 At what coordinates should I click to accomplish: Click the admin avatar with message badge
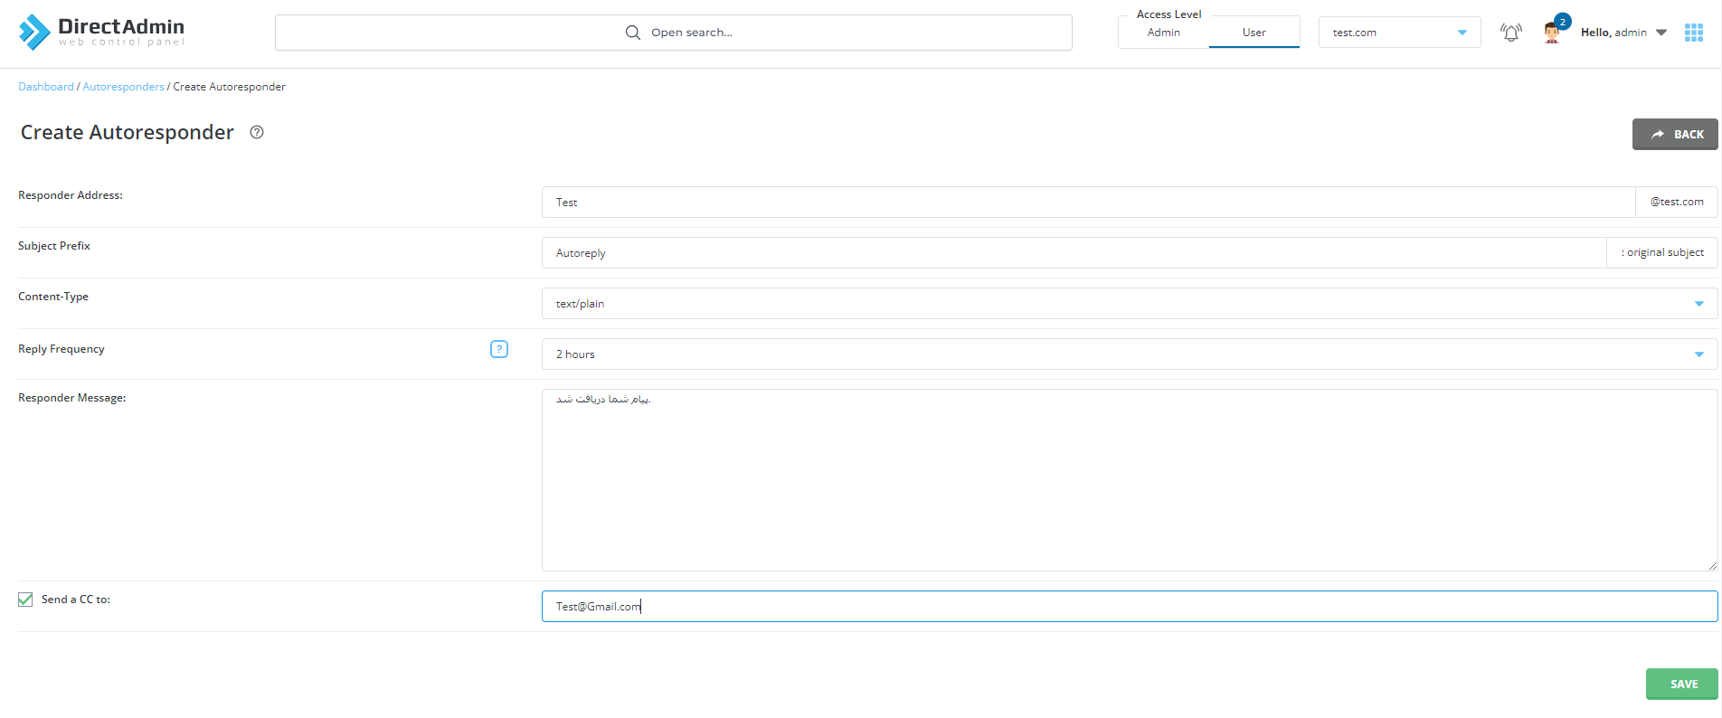click(x=1554, y=32)
